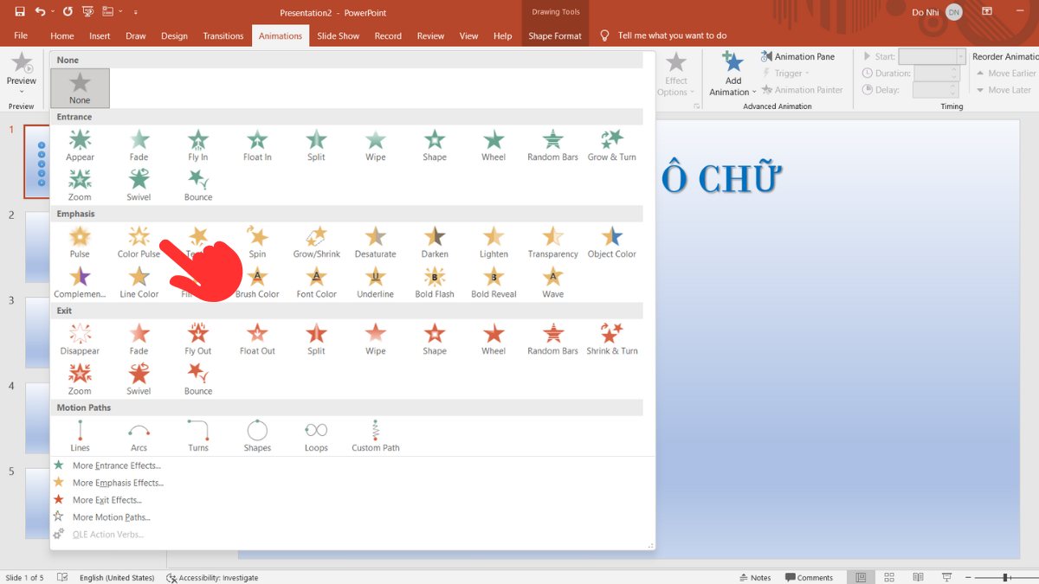Choose the Bold Flash emphasis effect
The width and height of the screenshot is (1039, 584).
point(435,282)
